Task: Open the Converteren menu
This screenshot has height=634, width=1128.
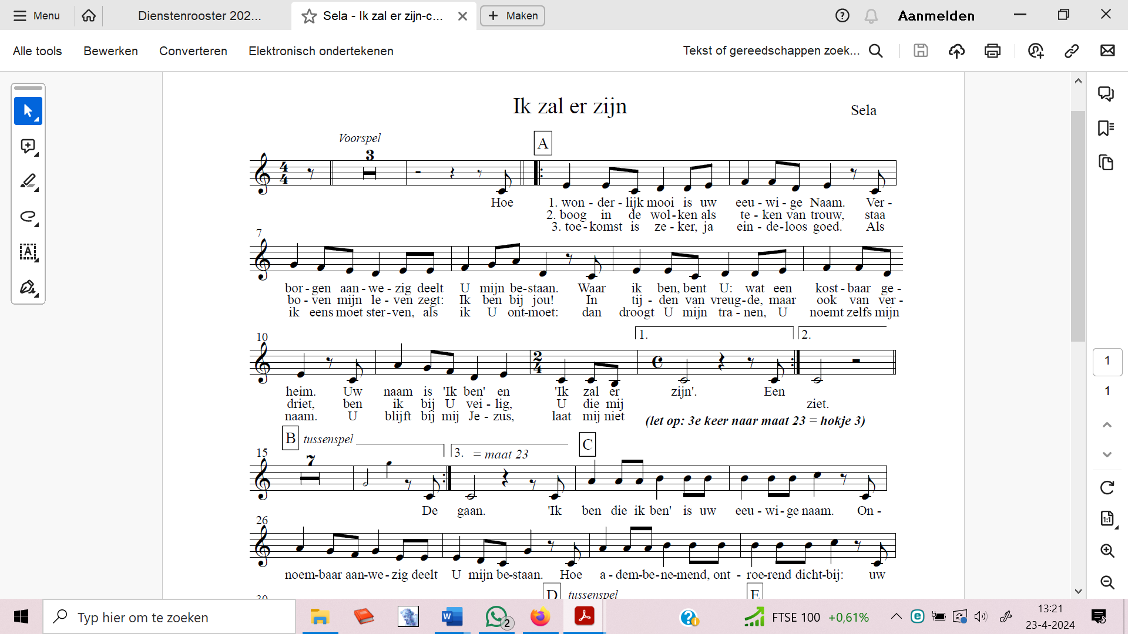Action: 193,51
